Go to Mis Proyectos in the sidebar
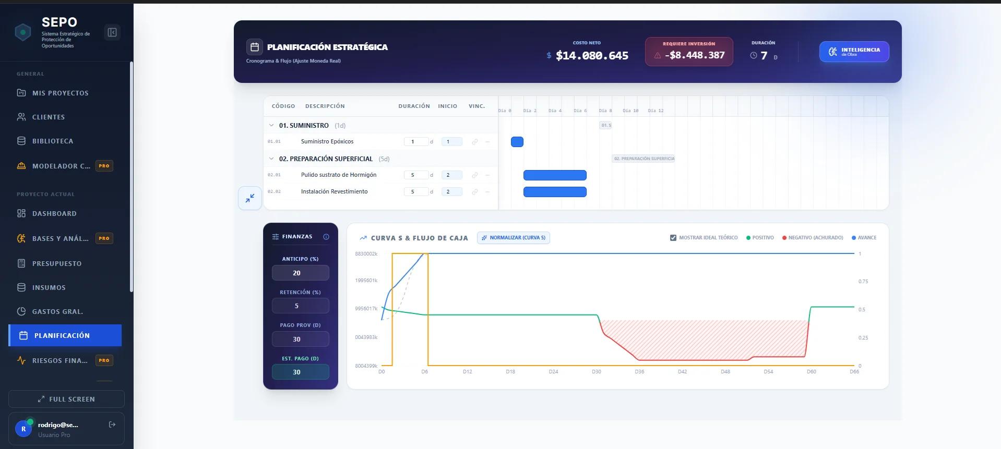The image size is (1001, 449). (60, 93)
